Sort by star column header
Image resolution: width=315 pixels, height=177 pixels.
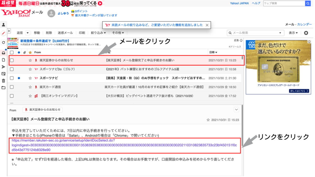30,52
